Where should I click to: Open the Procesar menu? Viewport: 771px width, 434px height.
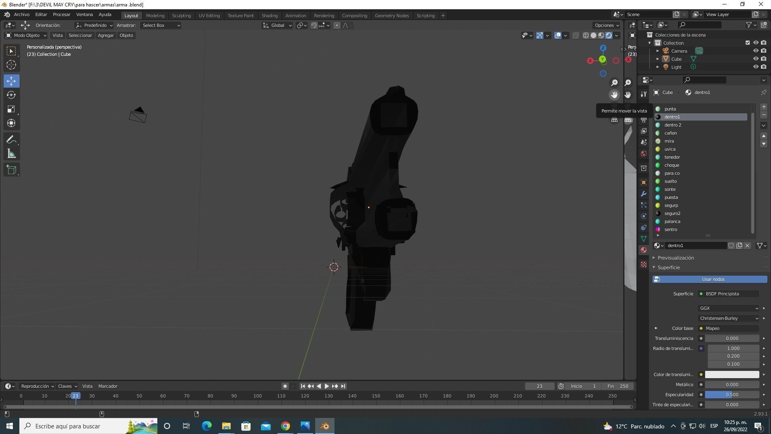[x=61, y=14]
